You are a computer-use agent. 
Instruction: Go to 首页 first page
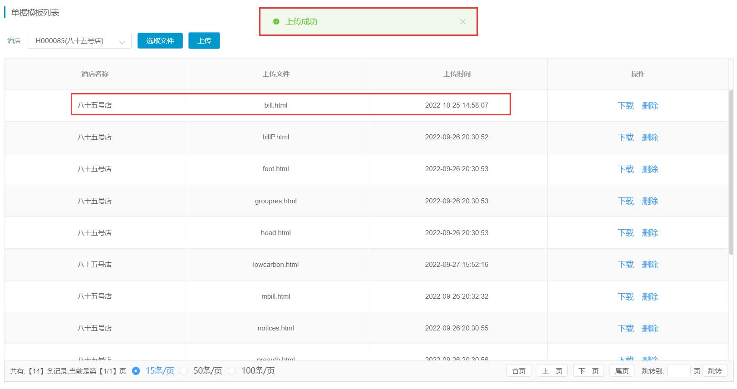[x=519, y=371]
